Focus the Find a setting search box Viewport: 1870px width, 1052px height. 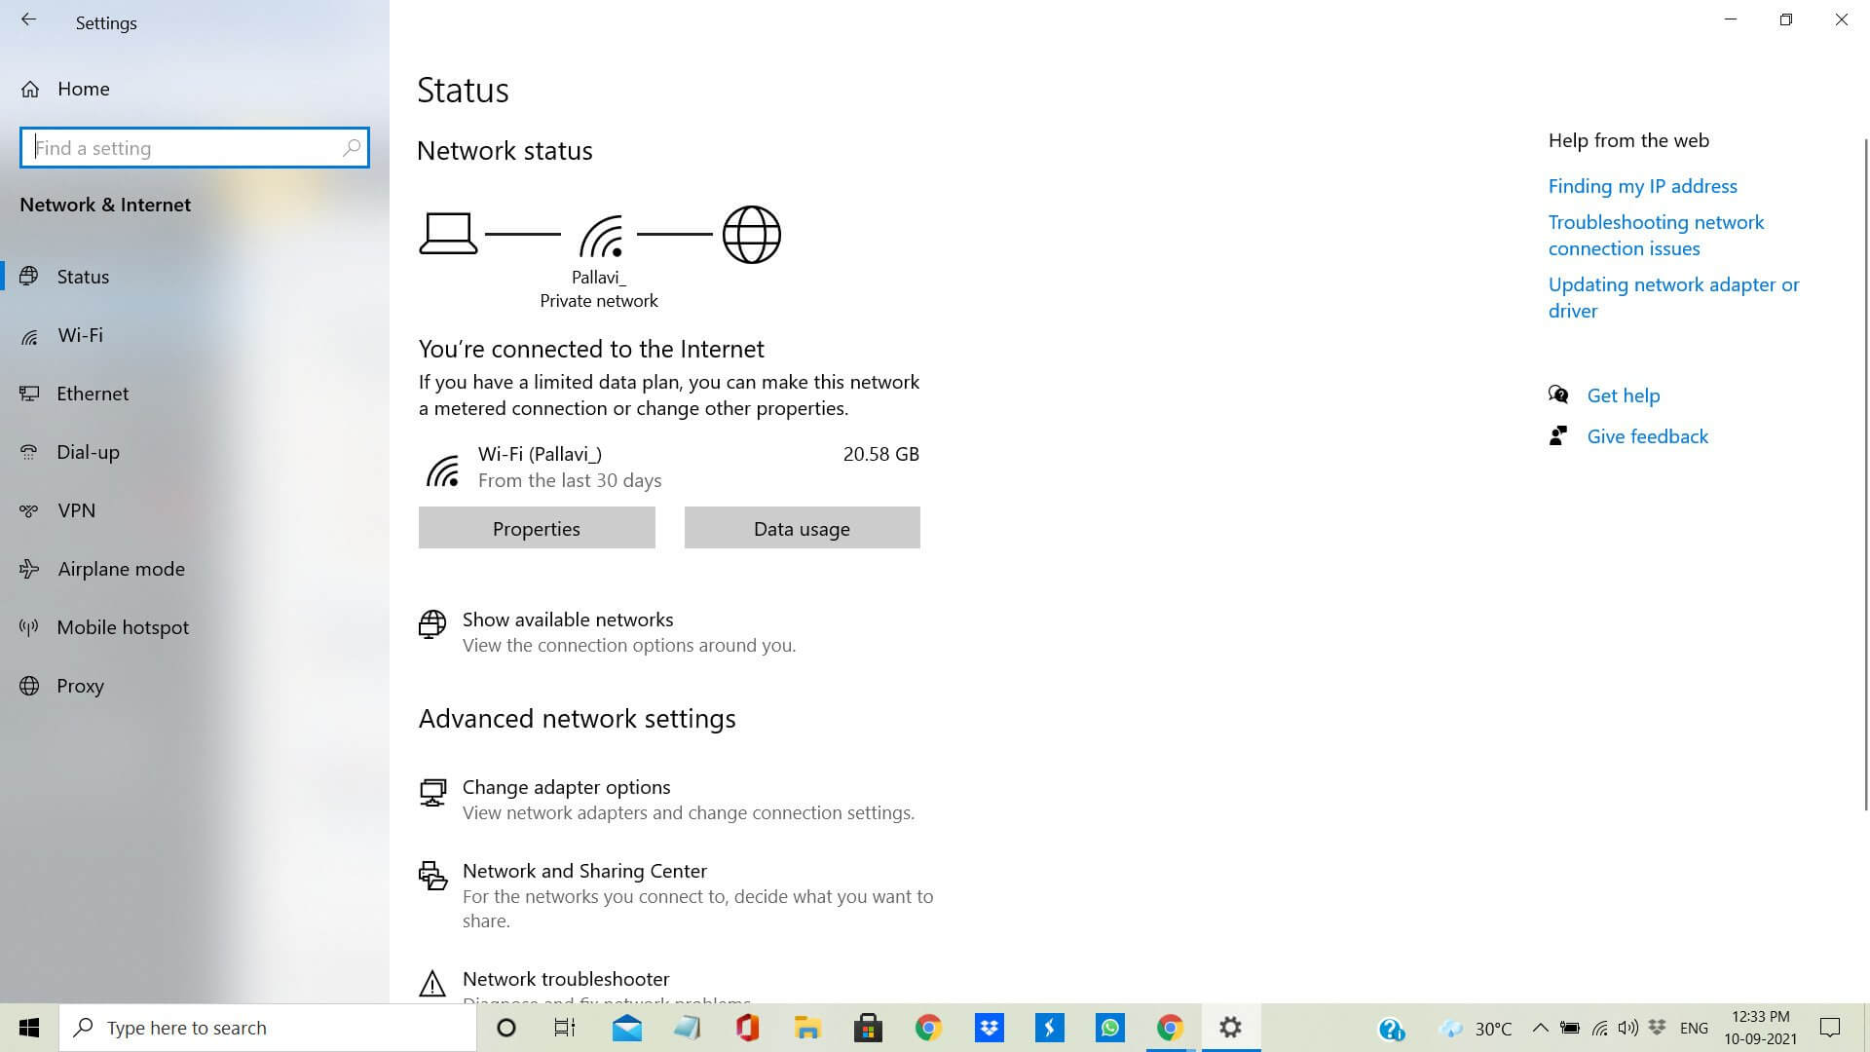(x=185, y=148)
